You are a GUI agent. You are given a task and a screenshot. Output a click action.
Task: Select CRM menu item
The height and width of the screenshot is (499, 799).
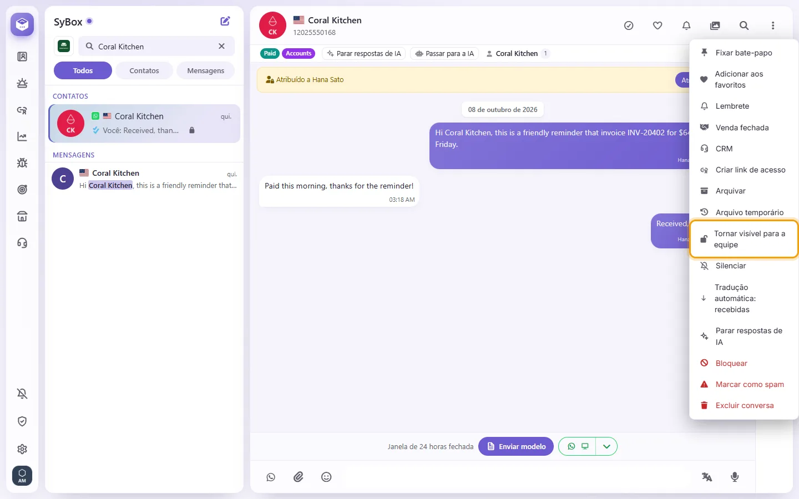pyautogui.click(x=744, y=149)
